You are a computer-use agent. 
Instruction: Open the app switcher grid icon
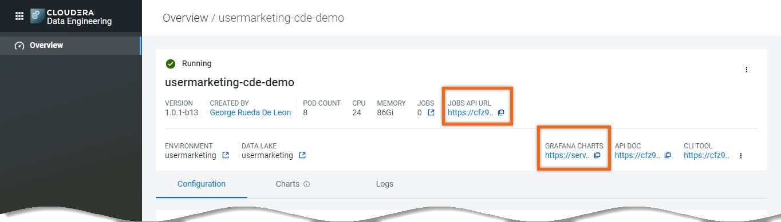[19, 16]
